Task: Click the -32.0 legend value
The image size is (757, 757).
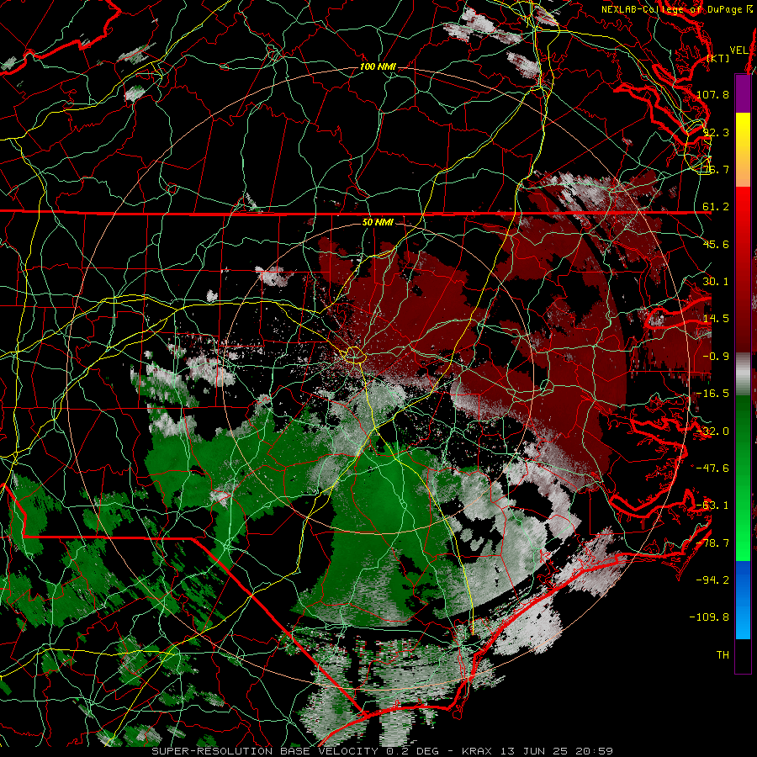Action: 712,431
